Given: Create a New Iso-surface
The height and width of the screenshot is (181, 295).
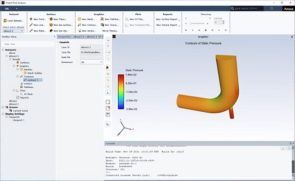Looking at the screenshot, I should (x=61, y=25).
